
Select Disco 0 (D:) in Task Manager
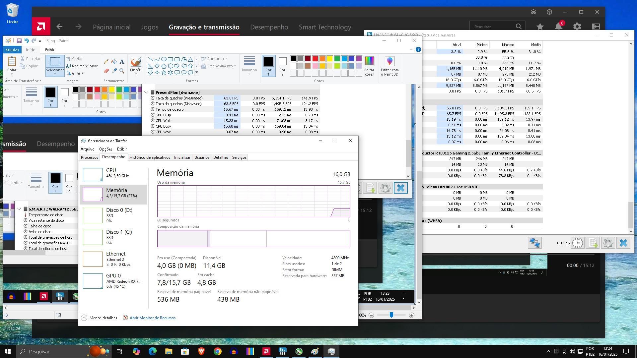113,215
